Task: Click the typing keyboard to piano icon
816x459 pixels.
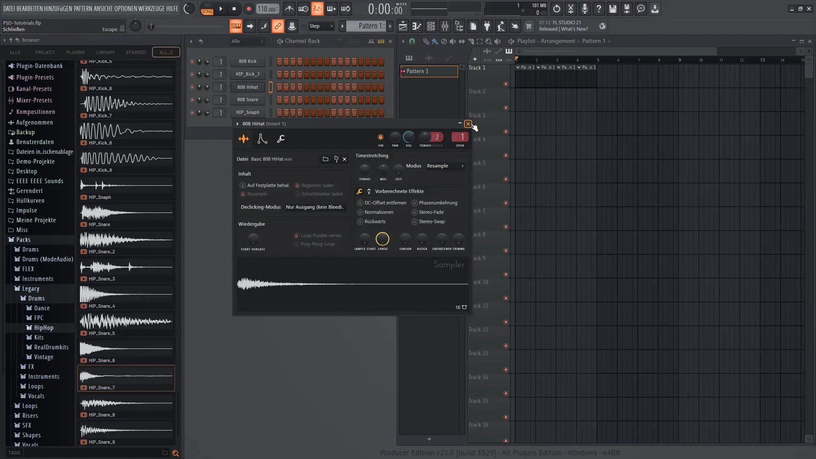Action: 235,26
